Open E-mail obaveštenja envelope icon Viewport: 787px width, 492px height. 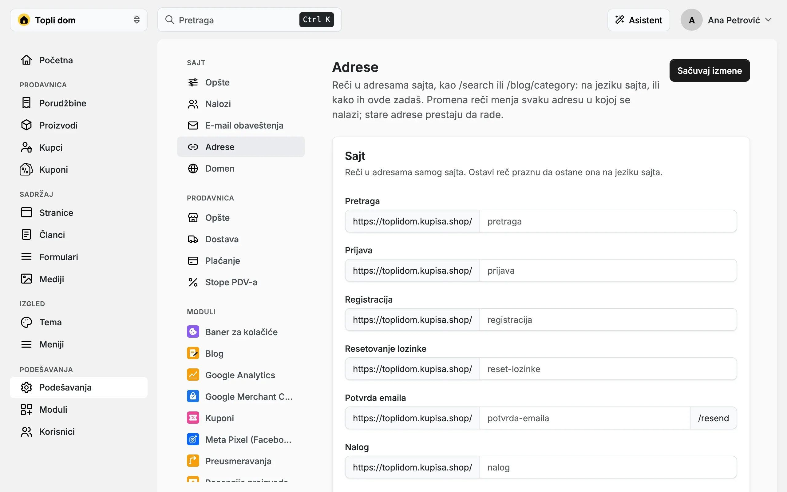point(193,125)
